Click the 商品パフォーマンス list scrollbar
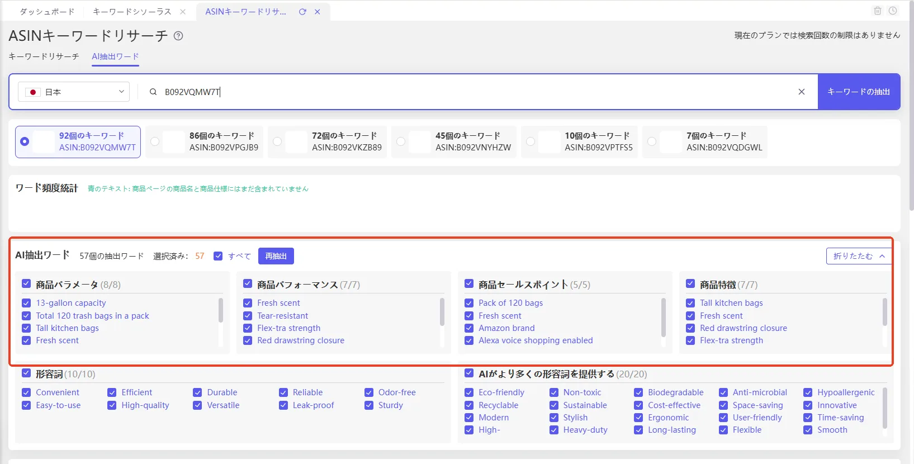Viewport: 914px width, 464px height. 442,312
